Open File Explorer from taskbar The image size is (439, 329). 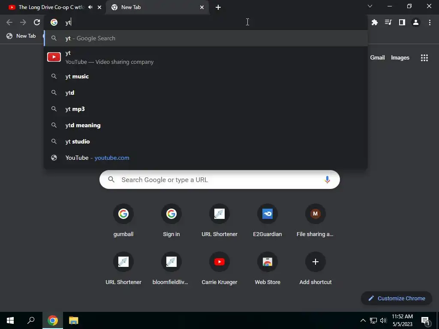tap(74, 320)
